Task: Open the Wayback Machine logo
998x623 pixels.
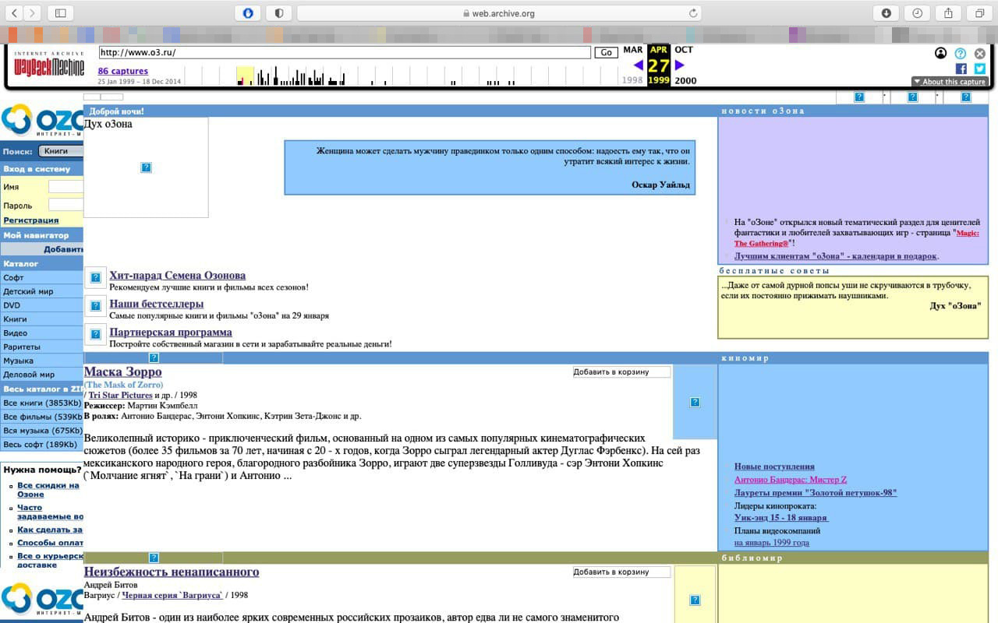Action: (48, 65)
